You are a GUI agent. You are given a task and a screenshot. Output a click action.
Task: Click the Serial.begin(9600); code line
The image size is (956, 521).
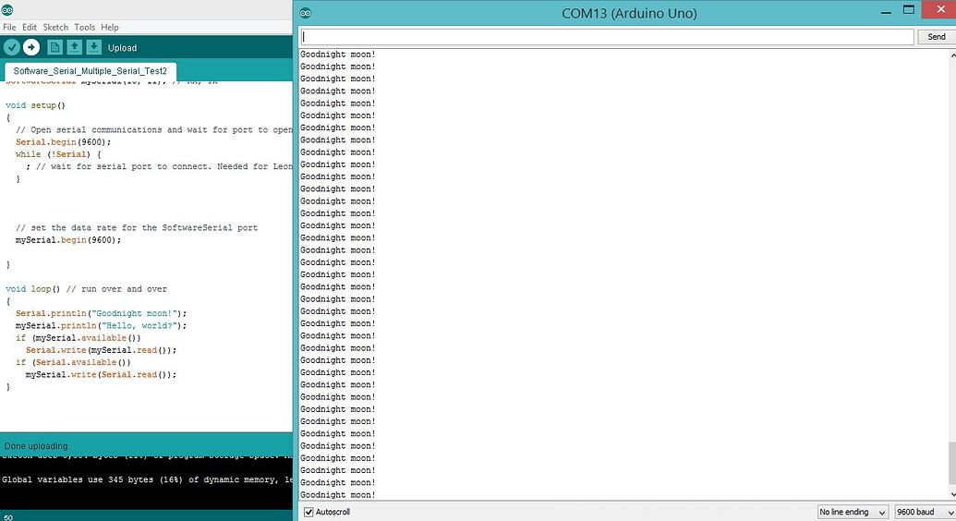point(64,142)
